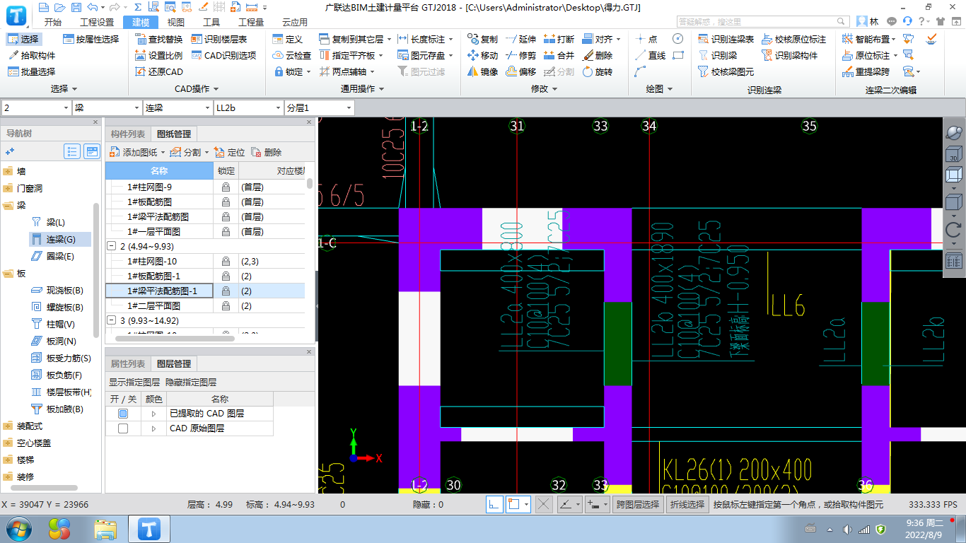Viewport: 966px width, 543px height.
Task: Select 现浇板(B) in navigation tree
Action: 58,291
